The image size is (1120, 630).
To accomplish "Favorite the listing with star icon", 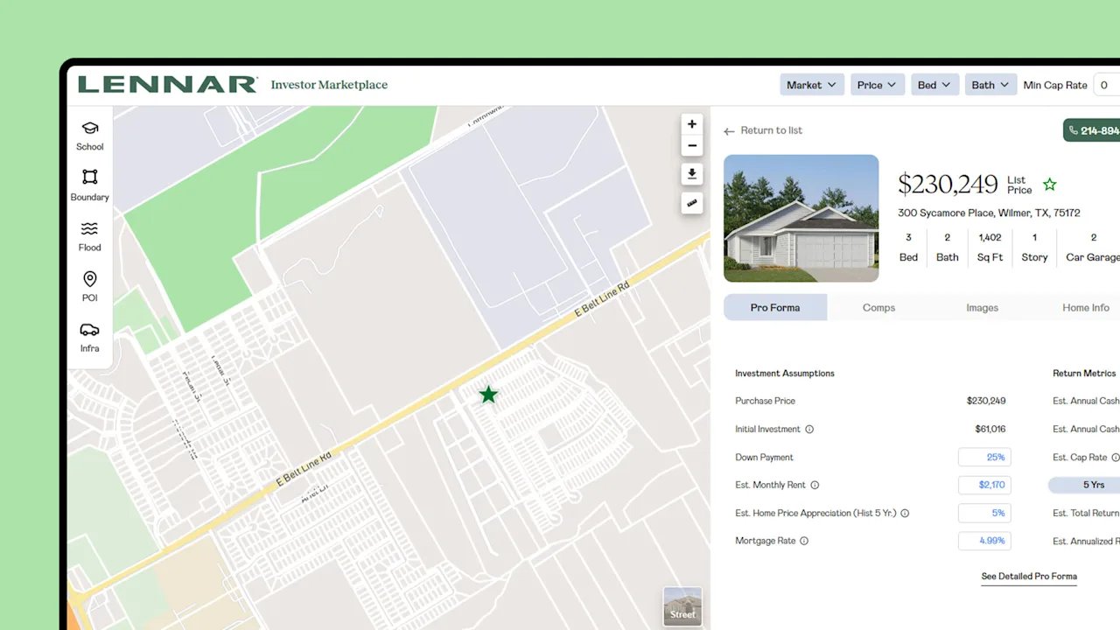I will 1050,185.
